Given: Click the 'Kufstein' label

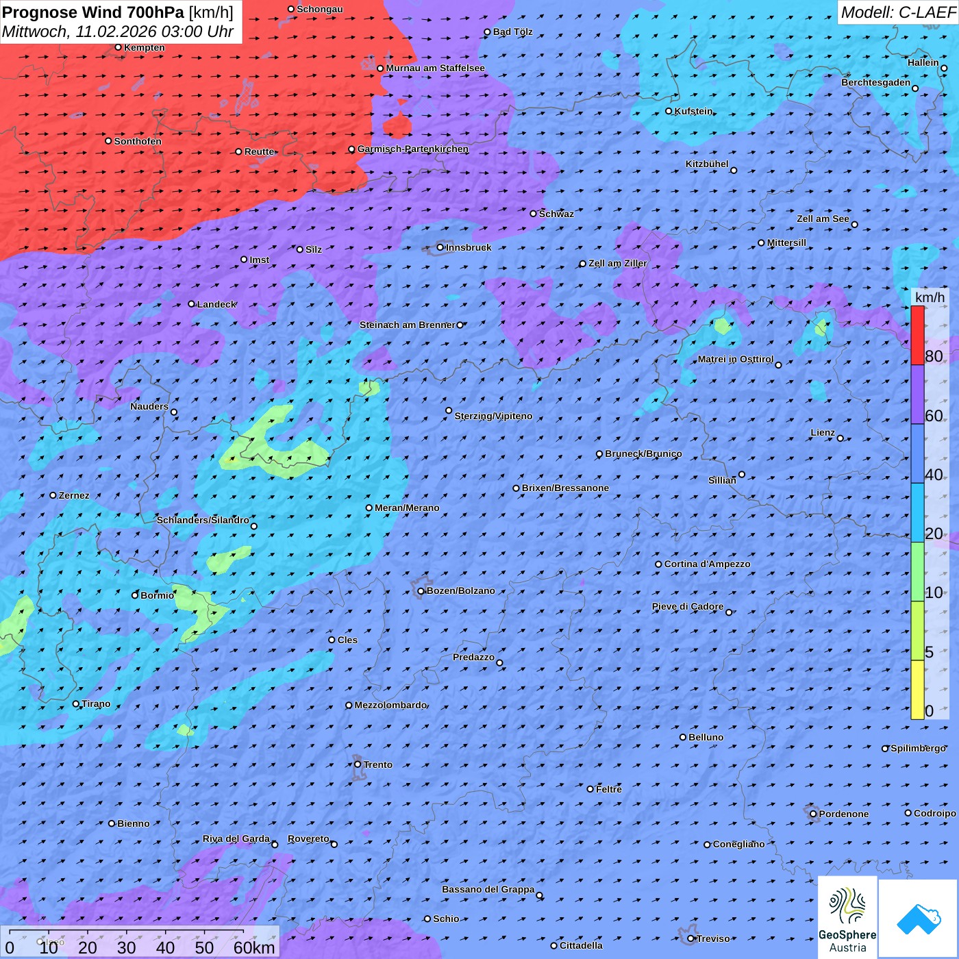Looking at the screenshot, I should pos(693,111).
